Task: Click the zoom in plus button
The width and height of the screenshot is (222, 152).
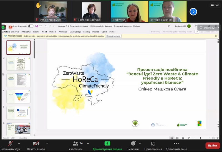Action: coord(210,138)
